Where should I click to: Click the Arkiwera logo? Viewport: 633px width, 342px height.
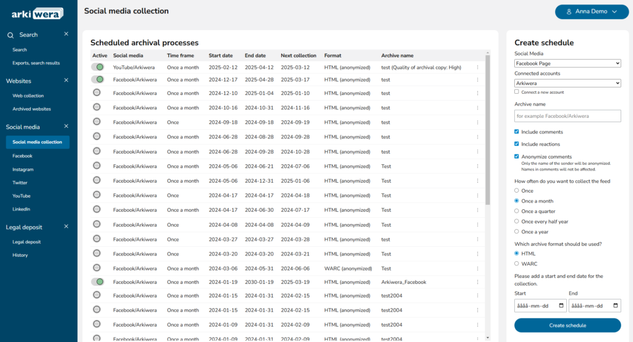tap(37, 14)
